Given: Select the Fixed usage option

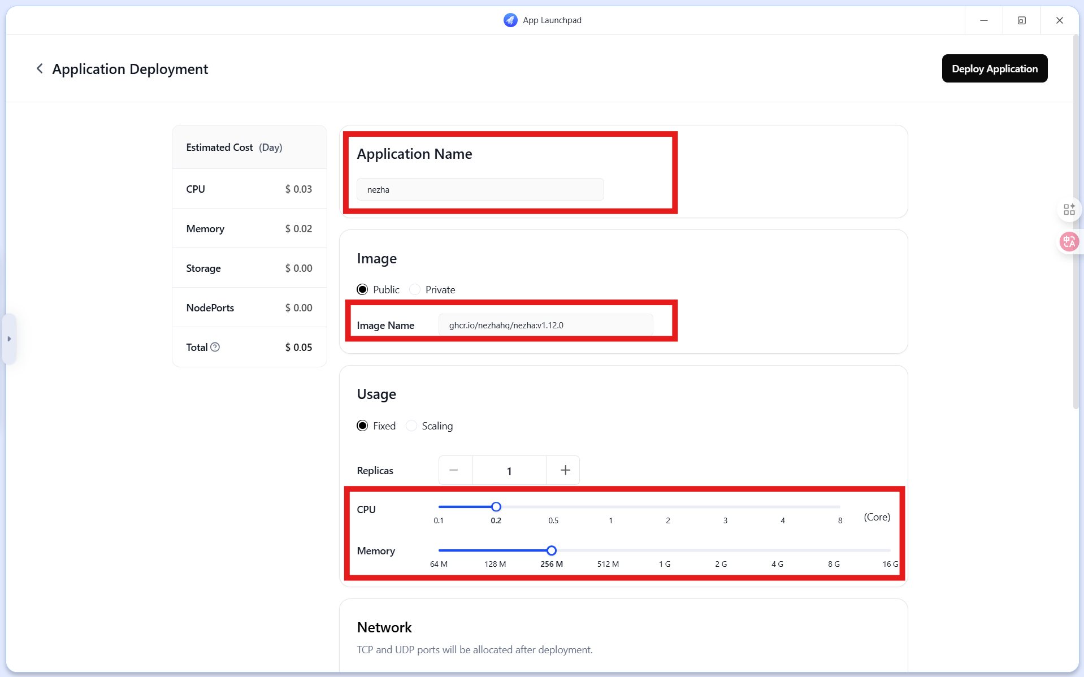Looking at the screenshot, I should coord(362,426).
